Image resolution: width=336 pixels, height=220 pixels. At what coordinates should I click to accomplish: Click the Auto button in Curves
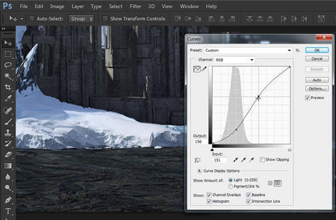tap(317, 80)
